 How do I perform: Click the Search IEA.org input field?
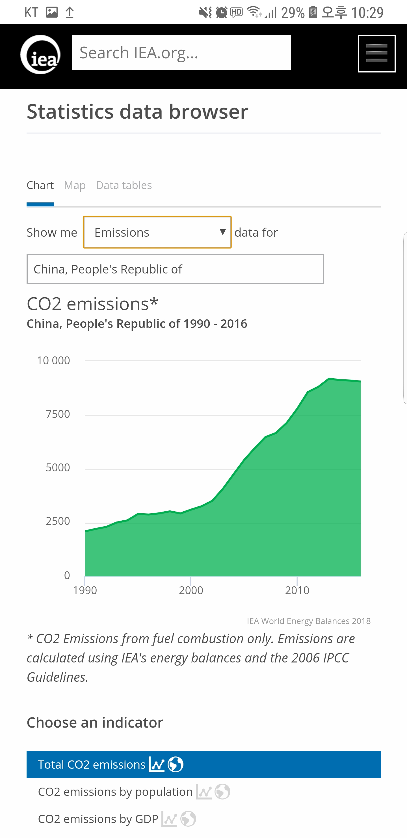(x=181, y=53)
